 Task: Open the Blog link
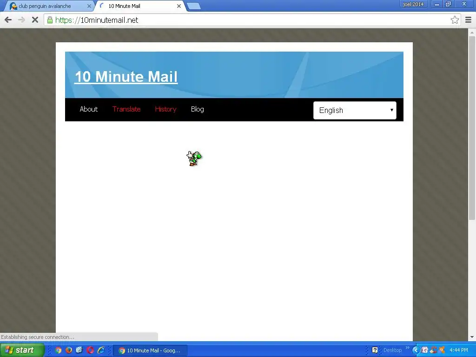click(197, 109)
